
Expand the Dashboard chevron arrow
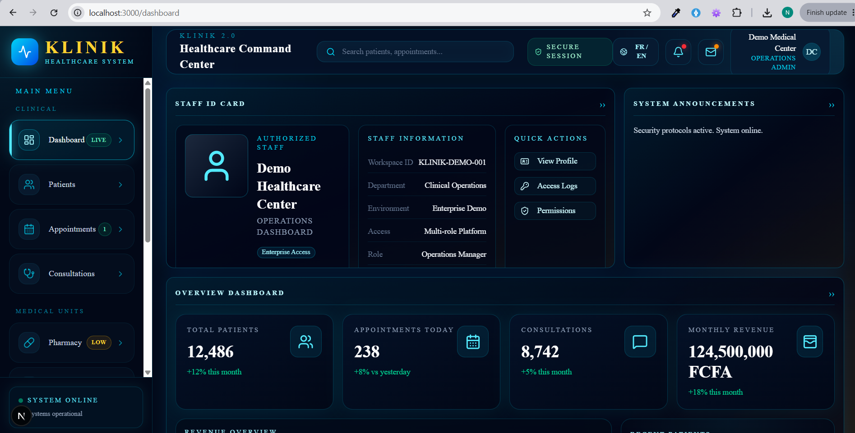(x=120, y=140)
